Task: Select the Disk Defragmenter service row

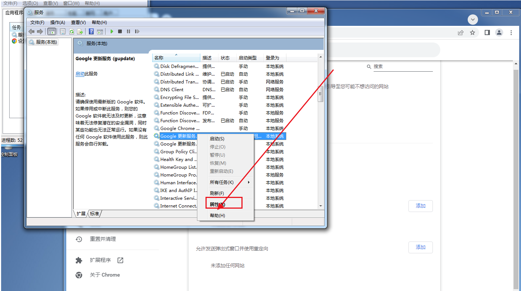Action: point(219,66)
